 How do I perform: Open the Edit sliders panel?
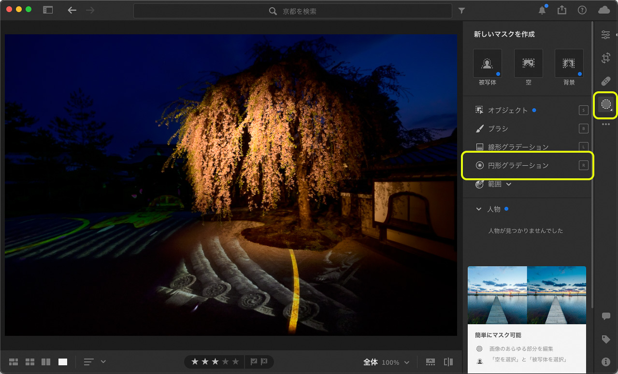click(605, 35)
